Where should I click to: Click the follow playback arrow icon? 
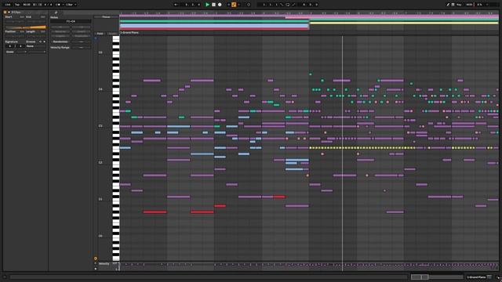pos(176,5)
